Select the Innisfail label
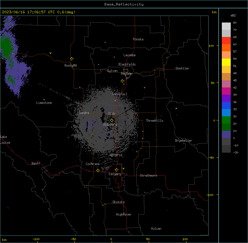 (x=119, y=94)
